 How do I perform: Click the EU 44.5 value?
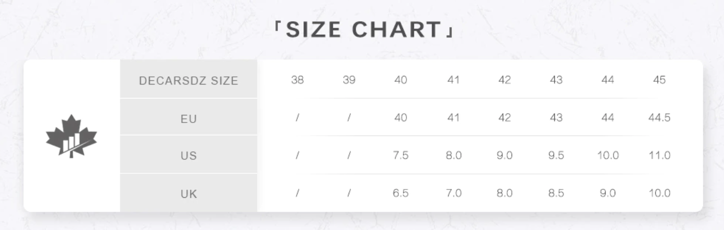pos(659,118)
